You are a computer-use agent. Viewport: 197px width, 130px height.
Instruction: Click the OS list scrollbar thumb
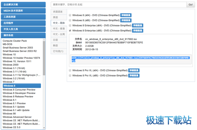coord(44,58)
